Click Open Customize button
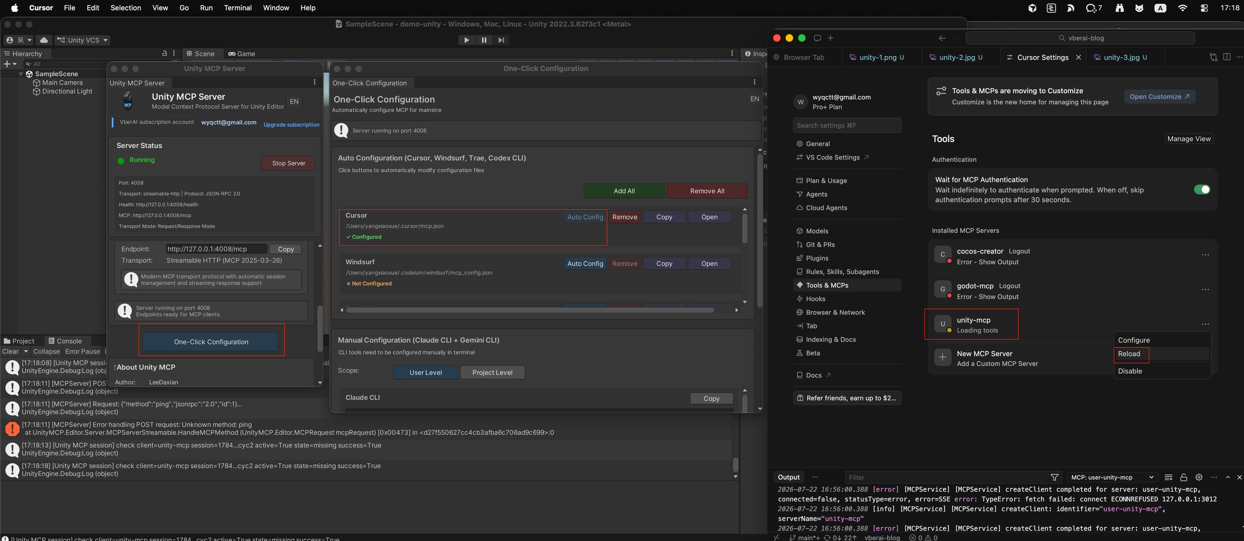Image resolution: width=1244 pixels, height=541 pixels. (1159, 96)
